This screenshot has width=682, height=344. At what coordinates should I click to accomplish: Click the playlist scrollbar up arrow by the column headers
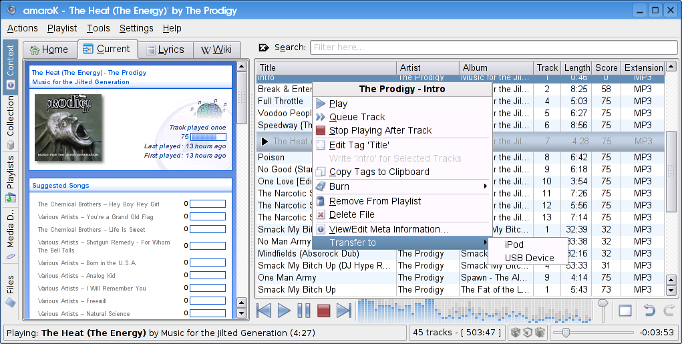(x=671, y=67)
